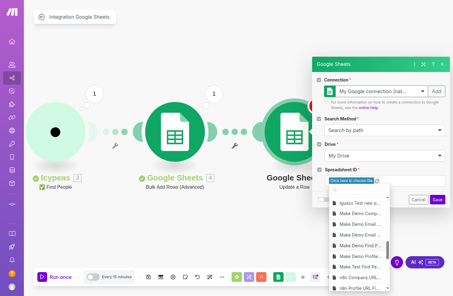Open the rocket What's new icon
This screenshot has height=296, width=453.
coord(12,247)
